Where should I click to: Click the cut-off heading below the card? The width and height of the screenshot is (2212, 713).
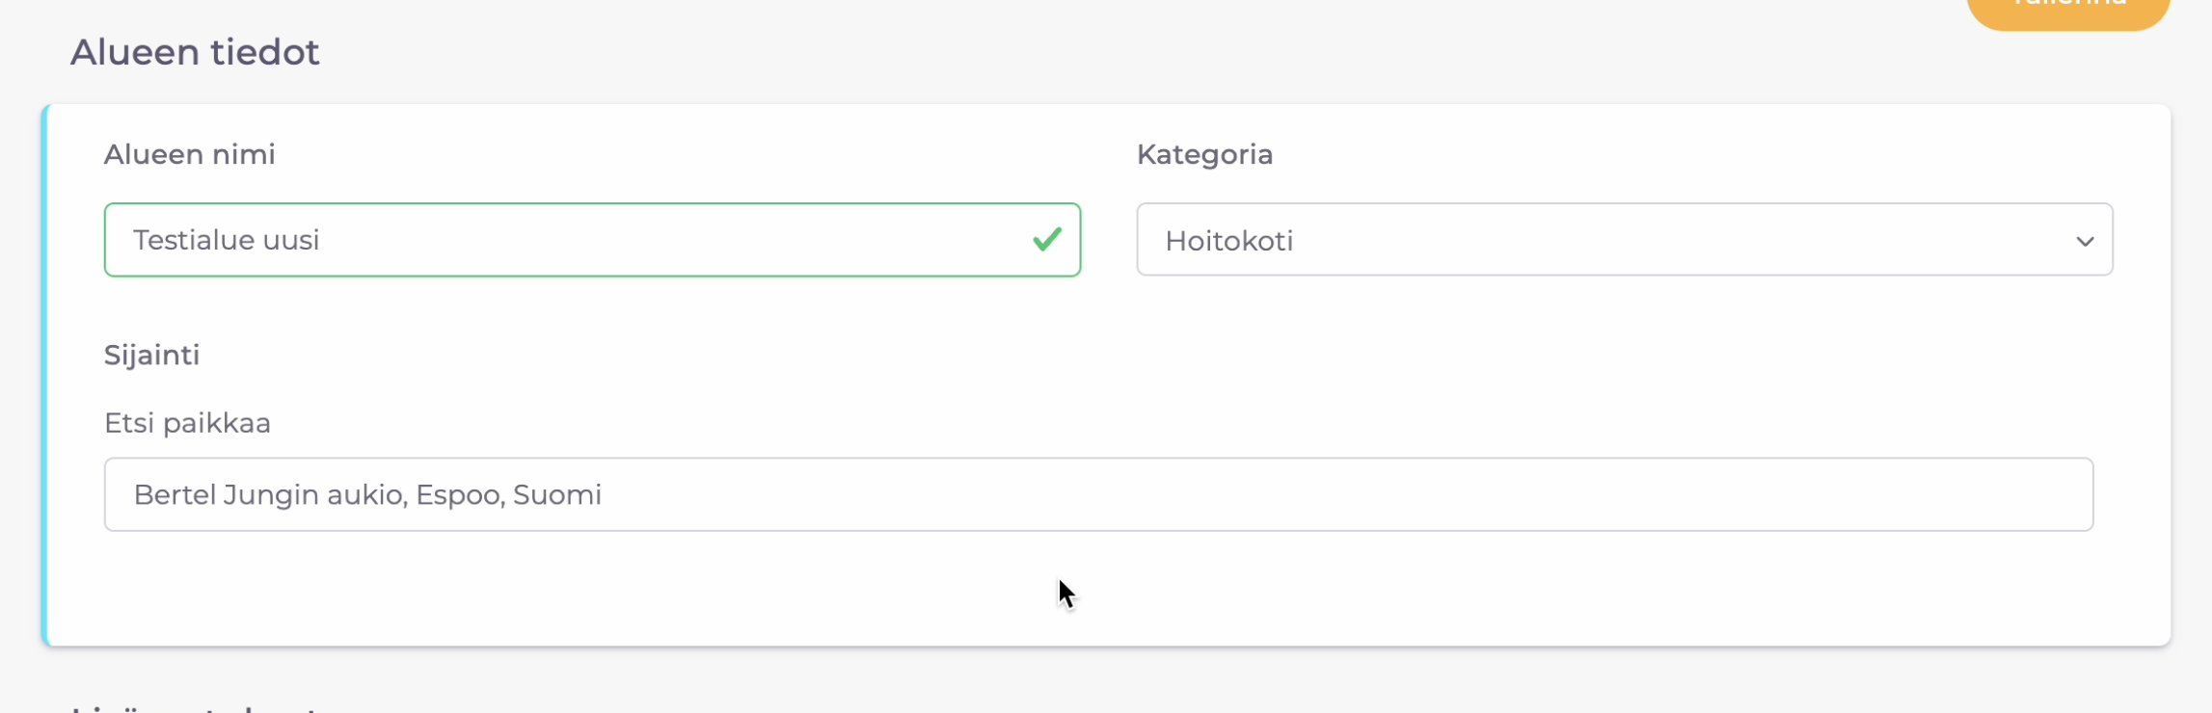193,707
